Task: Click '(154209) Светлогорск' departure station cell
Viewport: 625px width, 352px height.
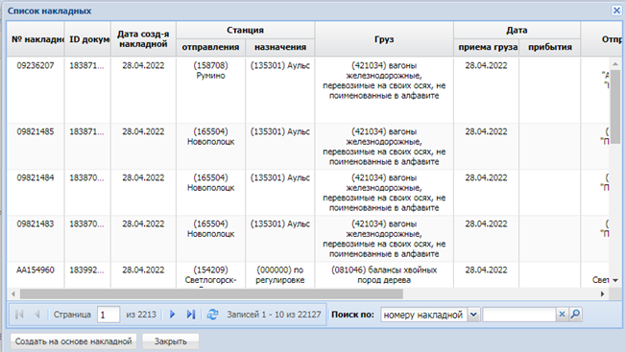Action: click(210, 274)
